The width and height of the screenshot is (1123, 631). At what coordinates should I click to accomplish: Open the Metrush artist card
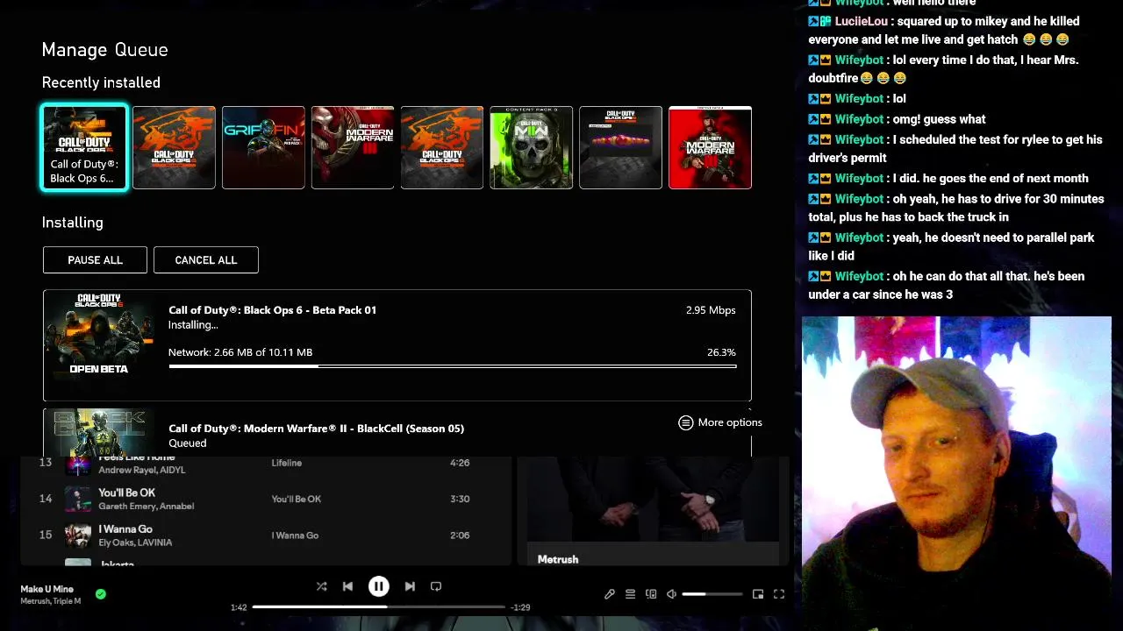click(x=653, y=510)
